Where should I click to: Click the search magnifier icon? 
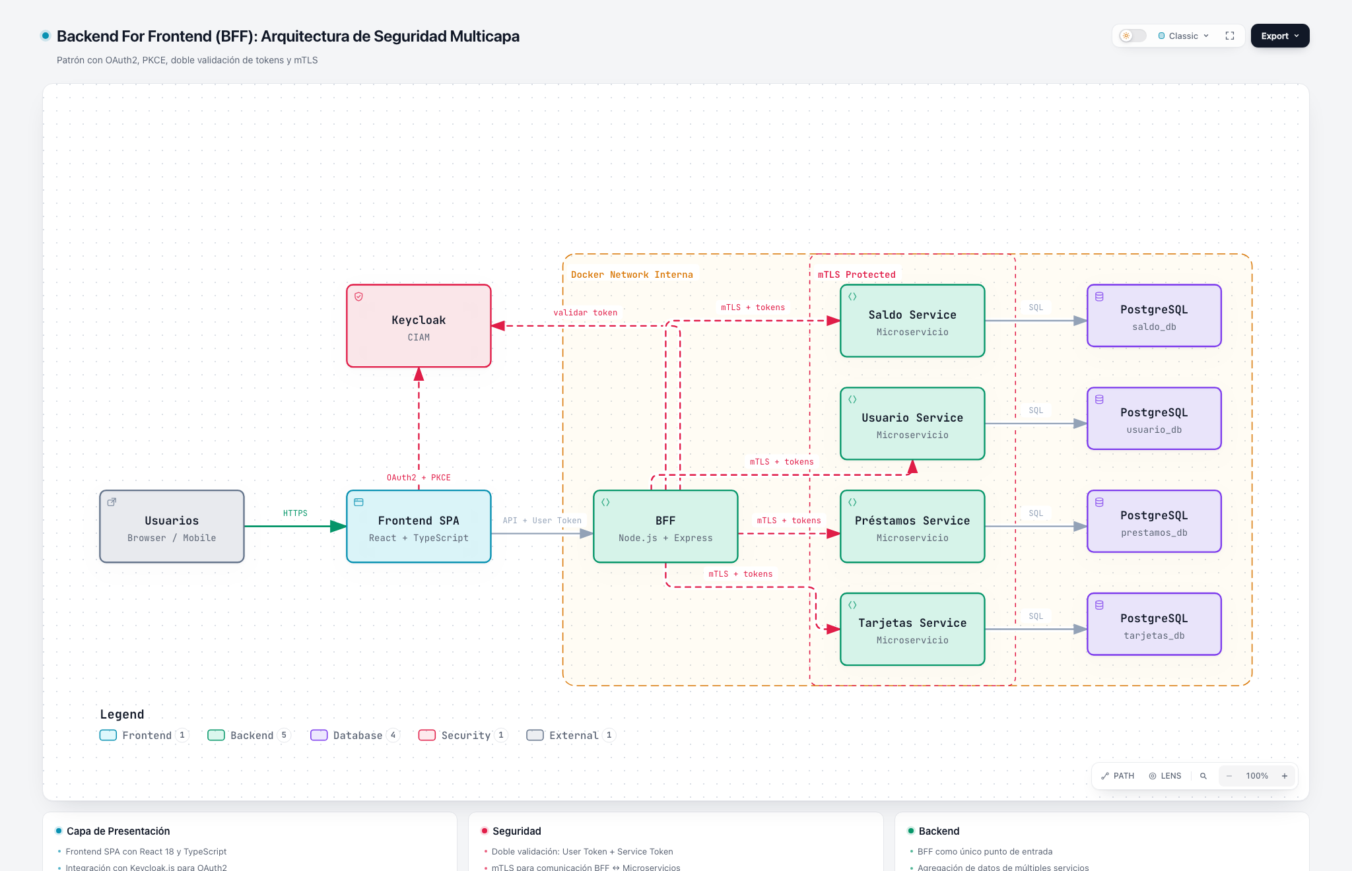(x=1203, y=776)
